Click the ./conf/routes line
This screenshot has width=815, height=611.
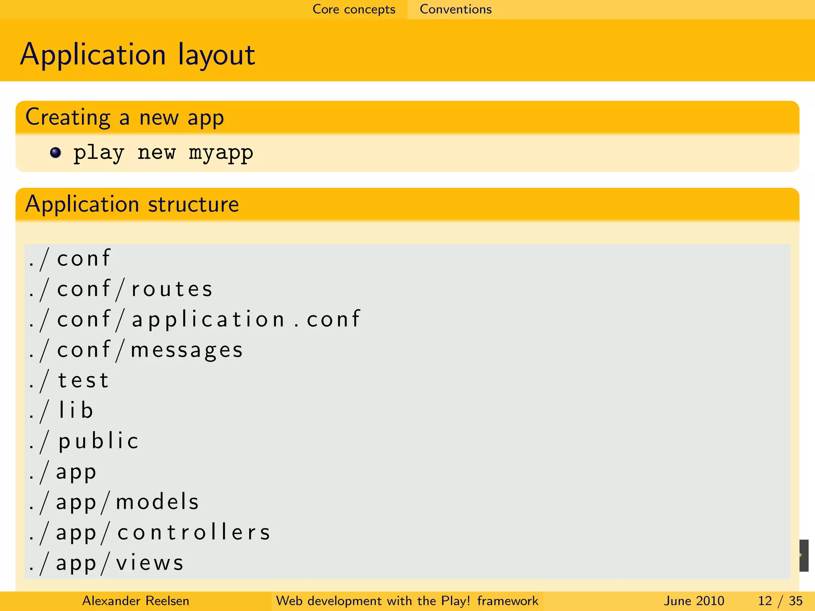click(121, 289)
